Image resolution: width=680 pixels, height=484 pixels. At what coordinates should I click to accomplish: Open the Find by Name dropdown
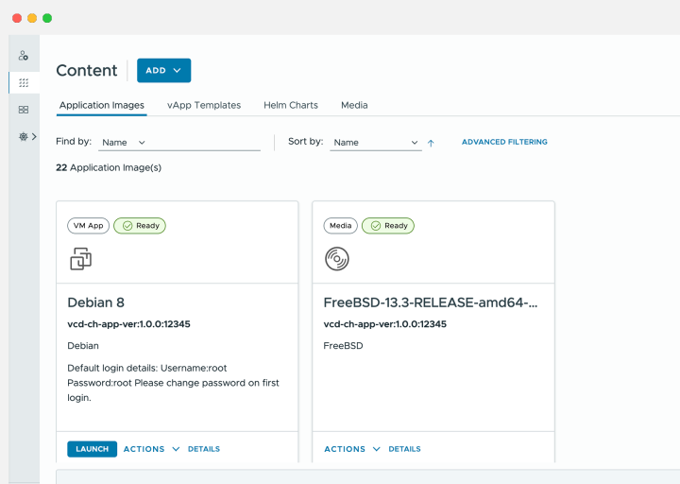click(x=124, y=143)
